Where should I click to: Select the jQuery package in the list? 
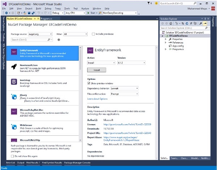click(x=43, y=98)
